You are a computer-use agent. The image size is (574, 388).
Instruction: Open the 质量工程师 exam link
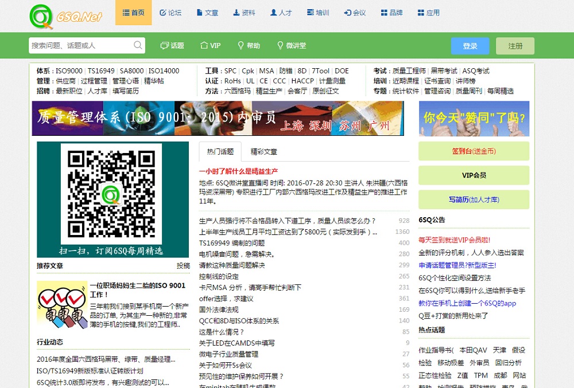pyautogui.click(x=409, y=71)
